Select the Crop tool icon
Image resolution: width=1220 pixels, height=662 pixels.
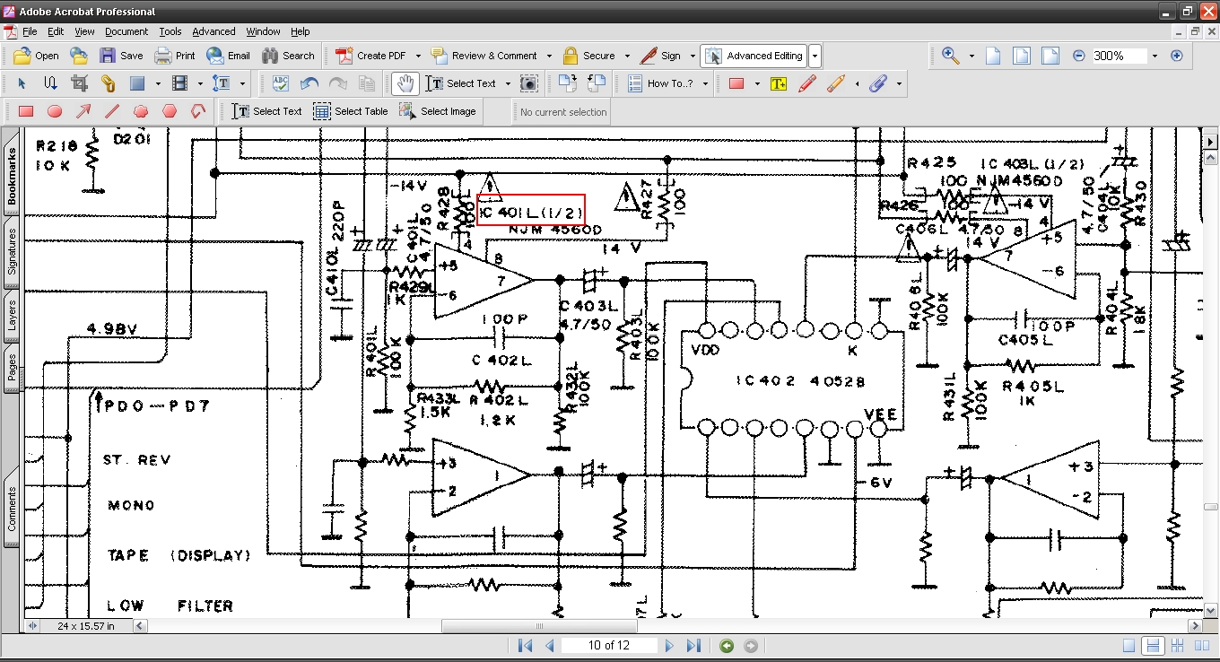79,83
